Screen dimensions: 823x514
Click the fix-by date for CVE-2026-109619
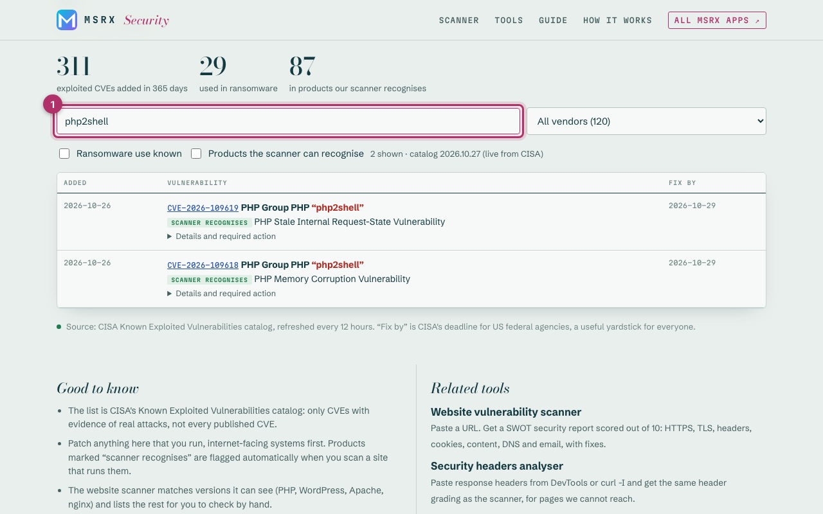click(x=692, y=206)
